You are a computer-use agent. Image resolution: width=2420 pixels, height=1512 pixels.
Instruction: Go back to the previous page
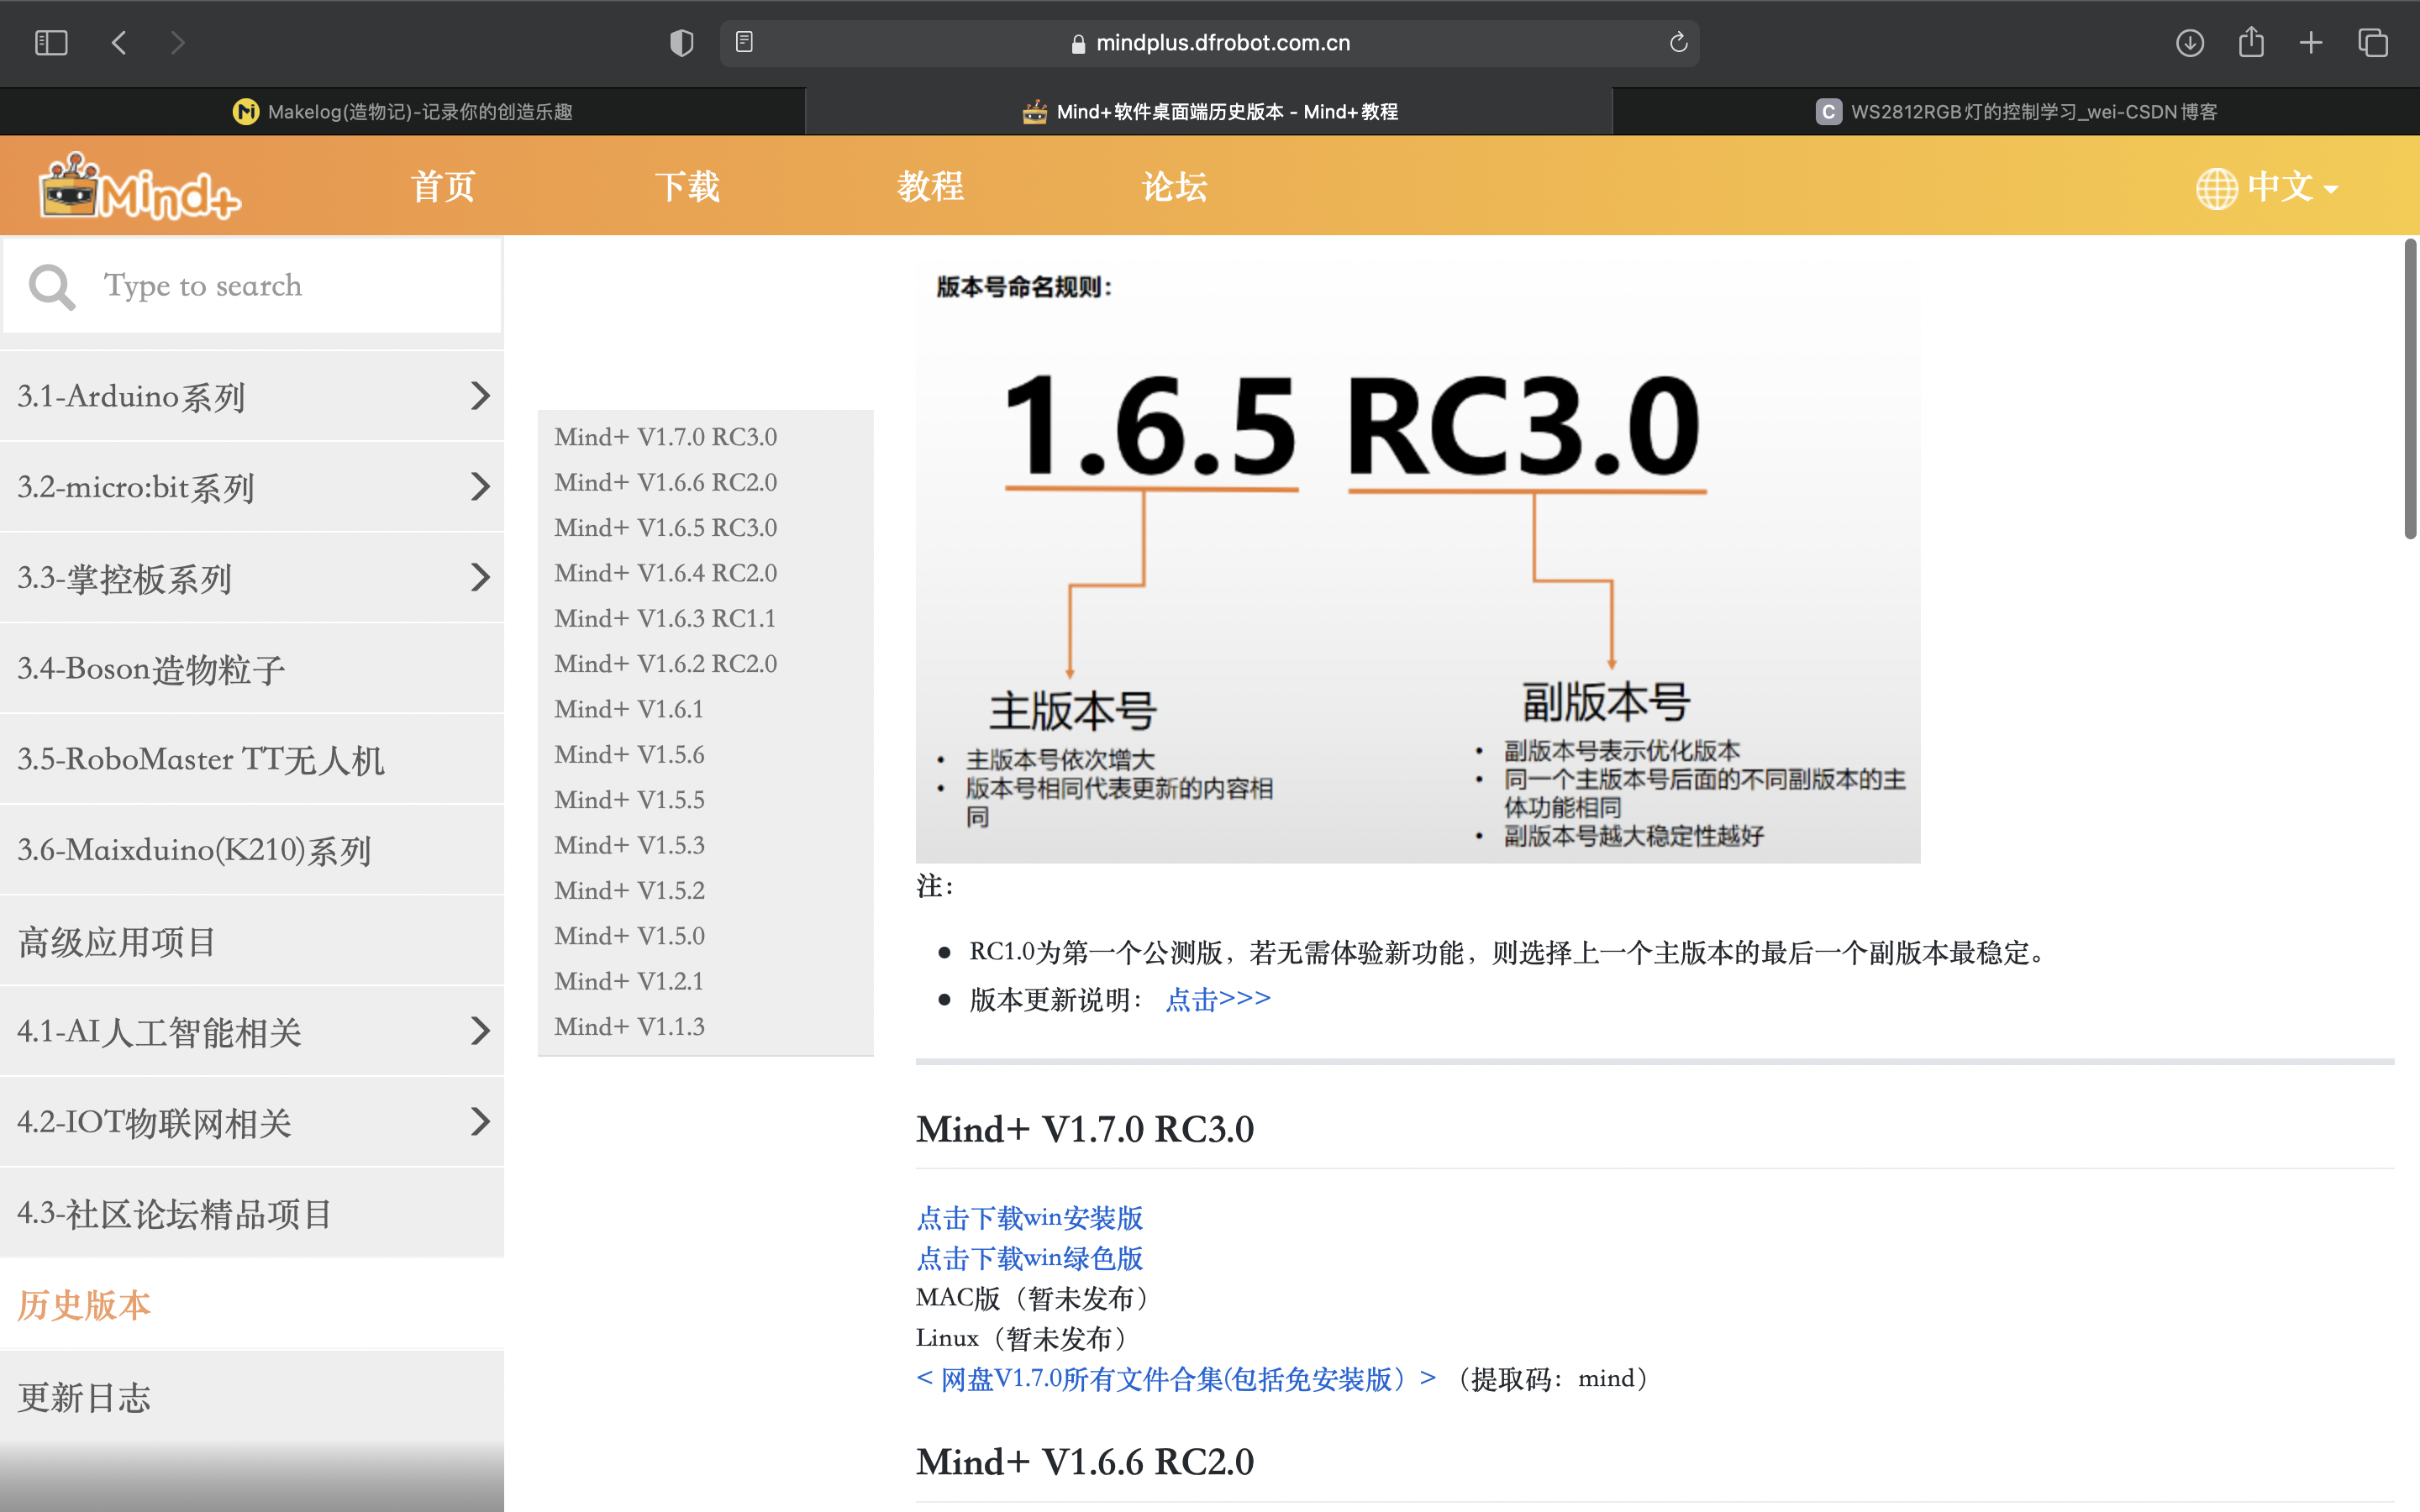click(x=119, y=43)
